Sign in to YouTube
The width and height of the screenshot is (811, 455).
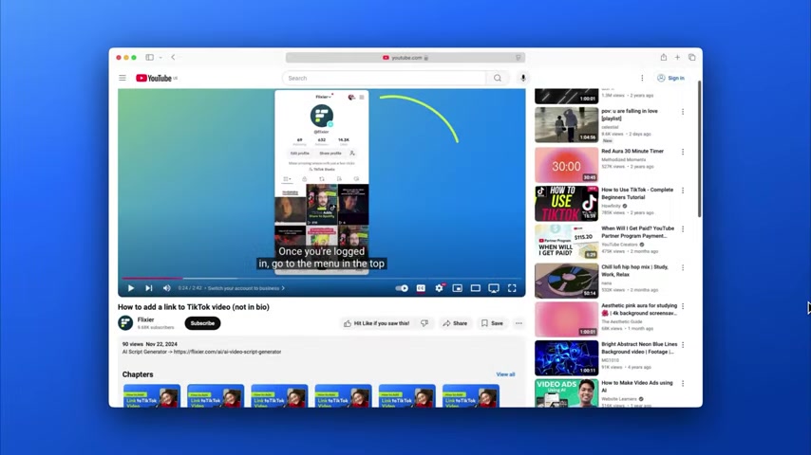click(670, 78)
